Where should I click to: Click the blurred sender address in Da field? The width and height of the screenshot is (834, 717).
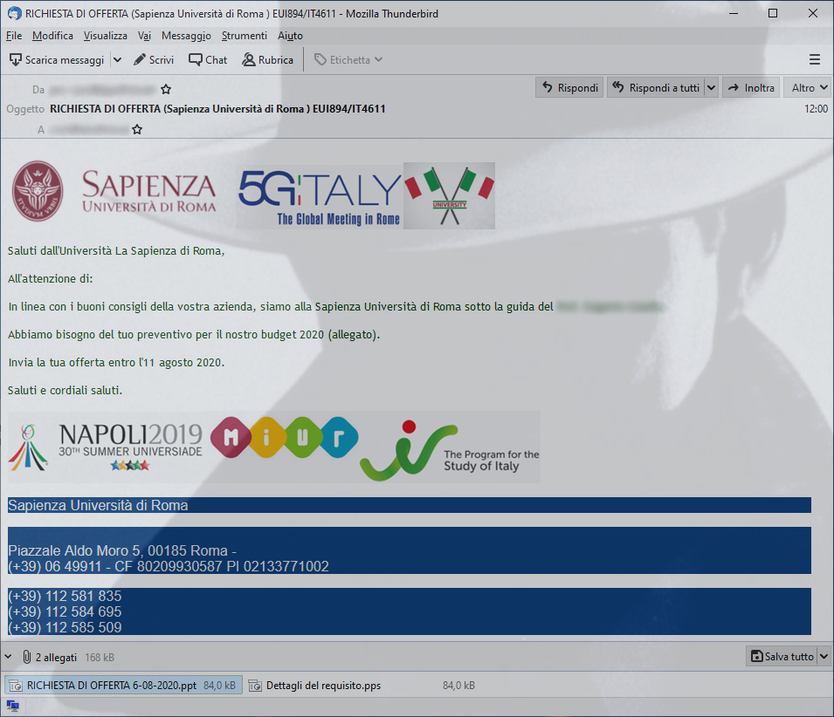coord(103,89)
